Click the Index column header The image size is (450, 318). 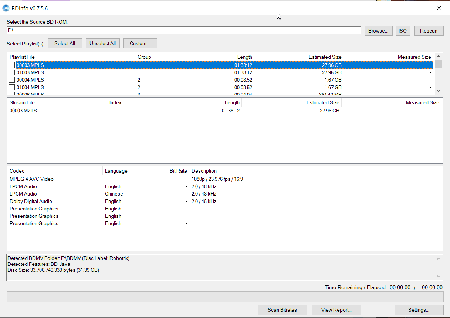124,102
